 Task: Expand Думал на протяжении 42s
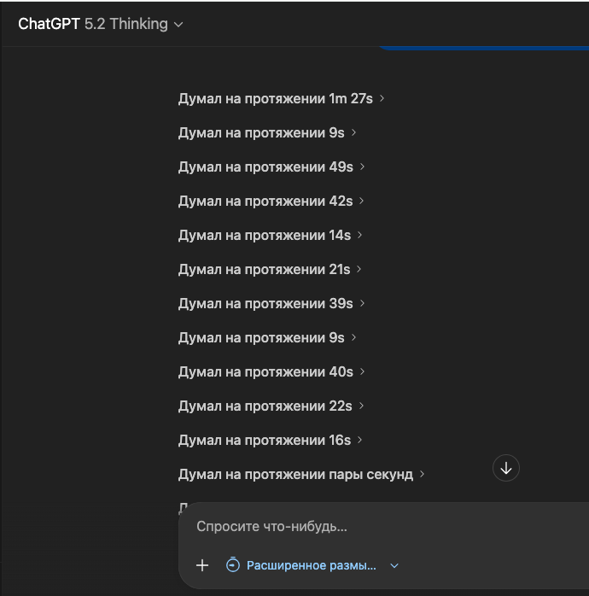click(265, 201)
